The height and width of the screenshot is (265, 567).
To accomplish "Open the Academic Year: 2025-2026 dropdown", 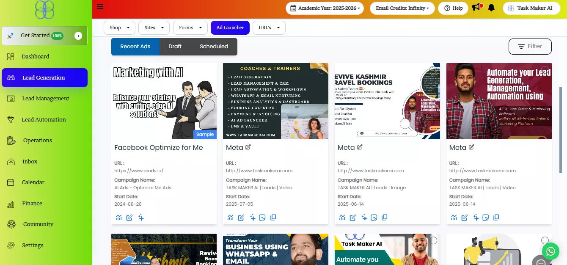I will coord(325,8).
